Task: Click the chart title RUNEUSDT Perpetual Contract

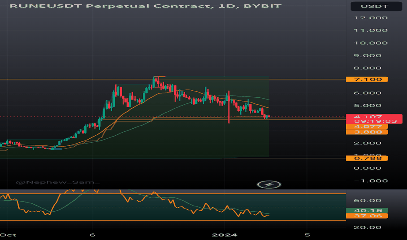Action: pos(112,6)
